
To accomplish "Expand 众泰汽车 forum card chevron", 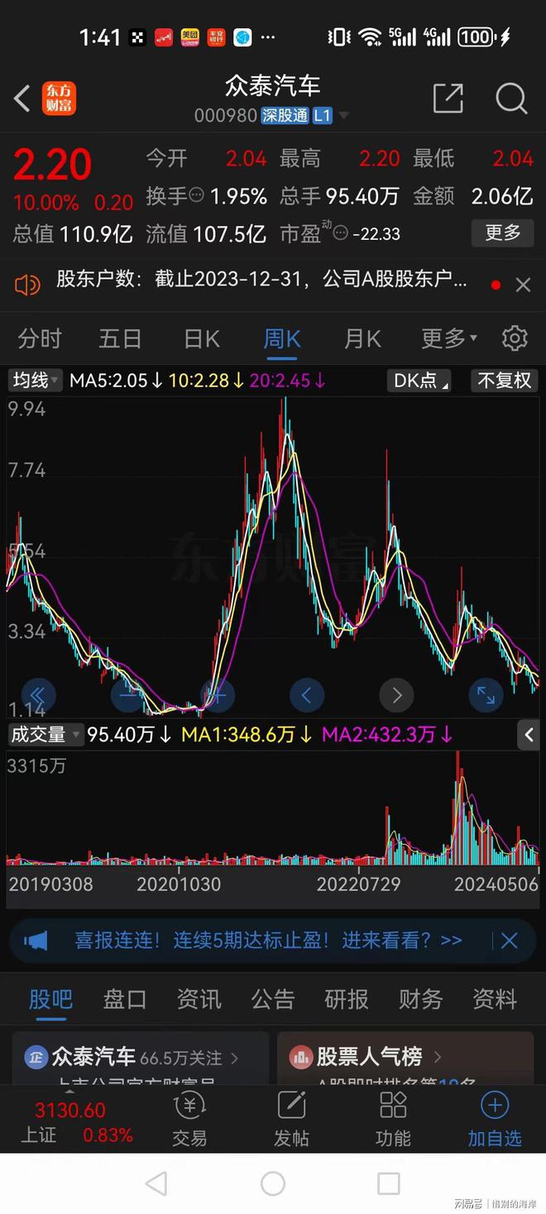I will tap(235, 1058).
